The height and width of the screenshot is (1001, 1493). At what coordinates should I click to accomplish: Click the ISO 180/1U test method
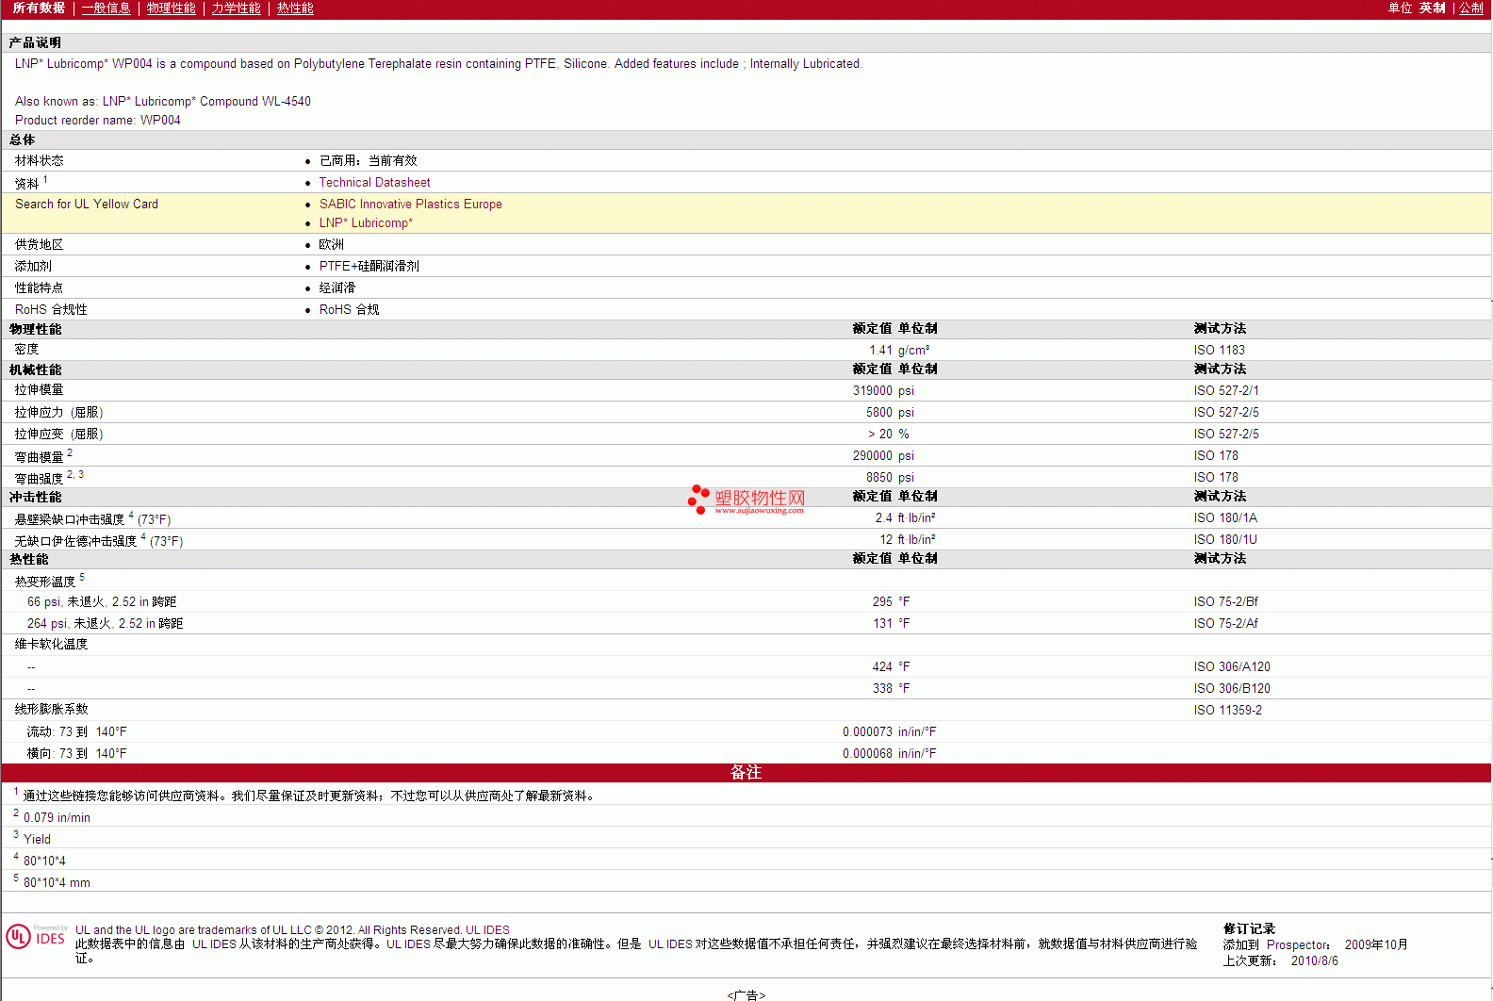coord(1225,540)
